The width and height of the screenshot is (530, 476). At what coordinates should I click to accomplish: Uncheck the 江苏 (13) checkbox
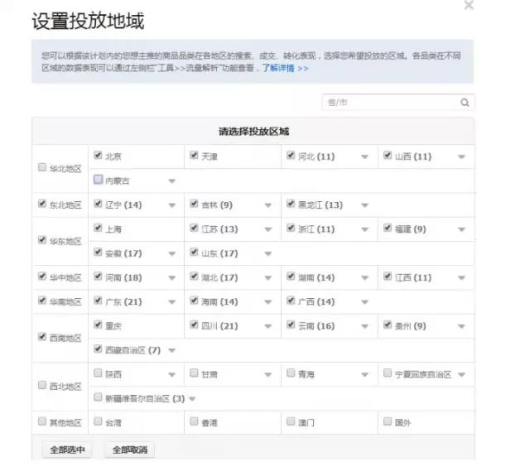(194, 228)
